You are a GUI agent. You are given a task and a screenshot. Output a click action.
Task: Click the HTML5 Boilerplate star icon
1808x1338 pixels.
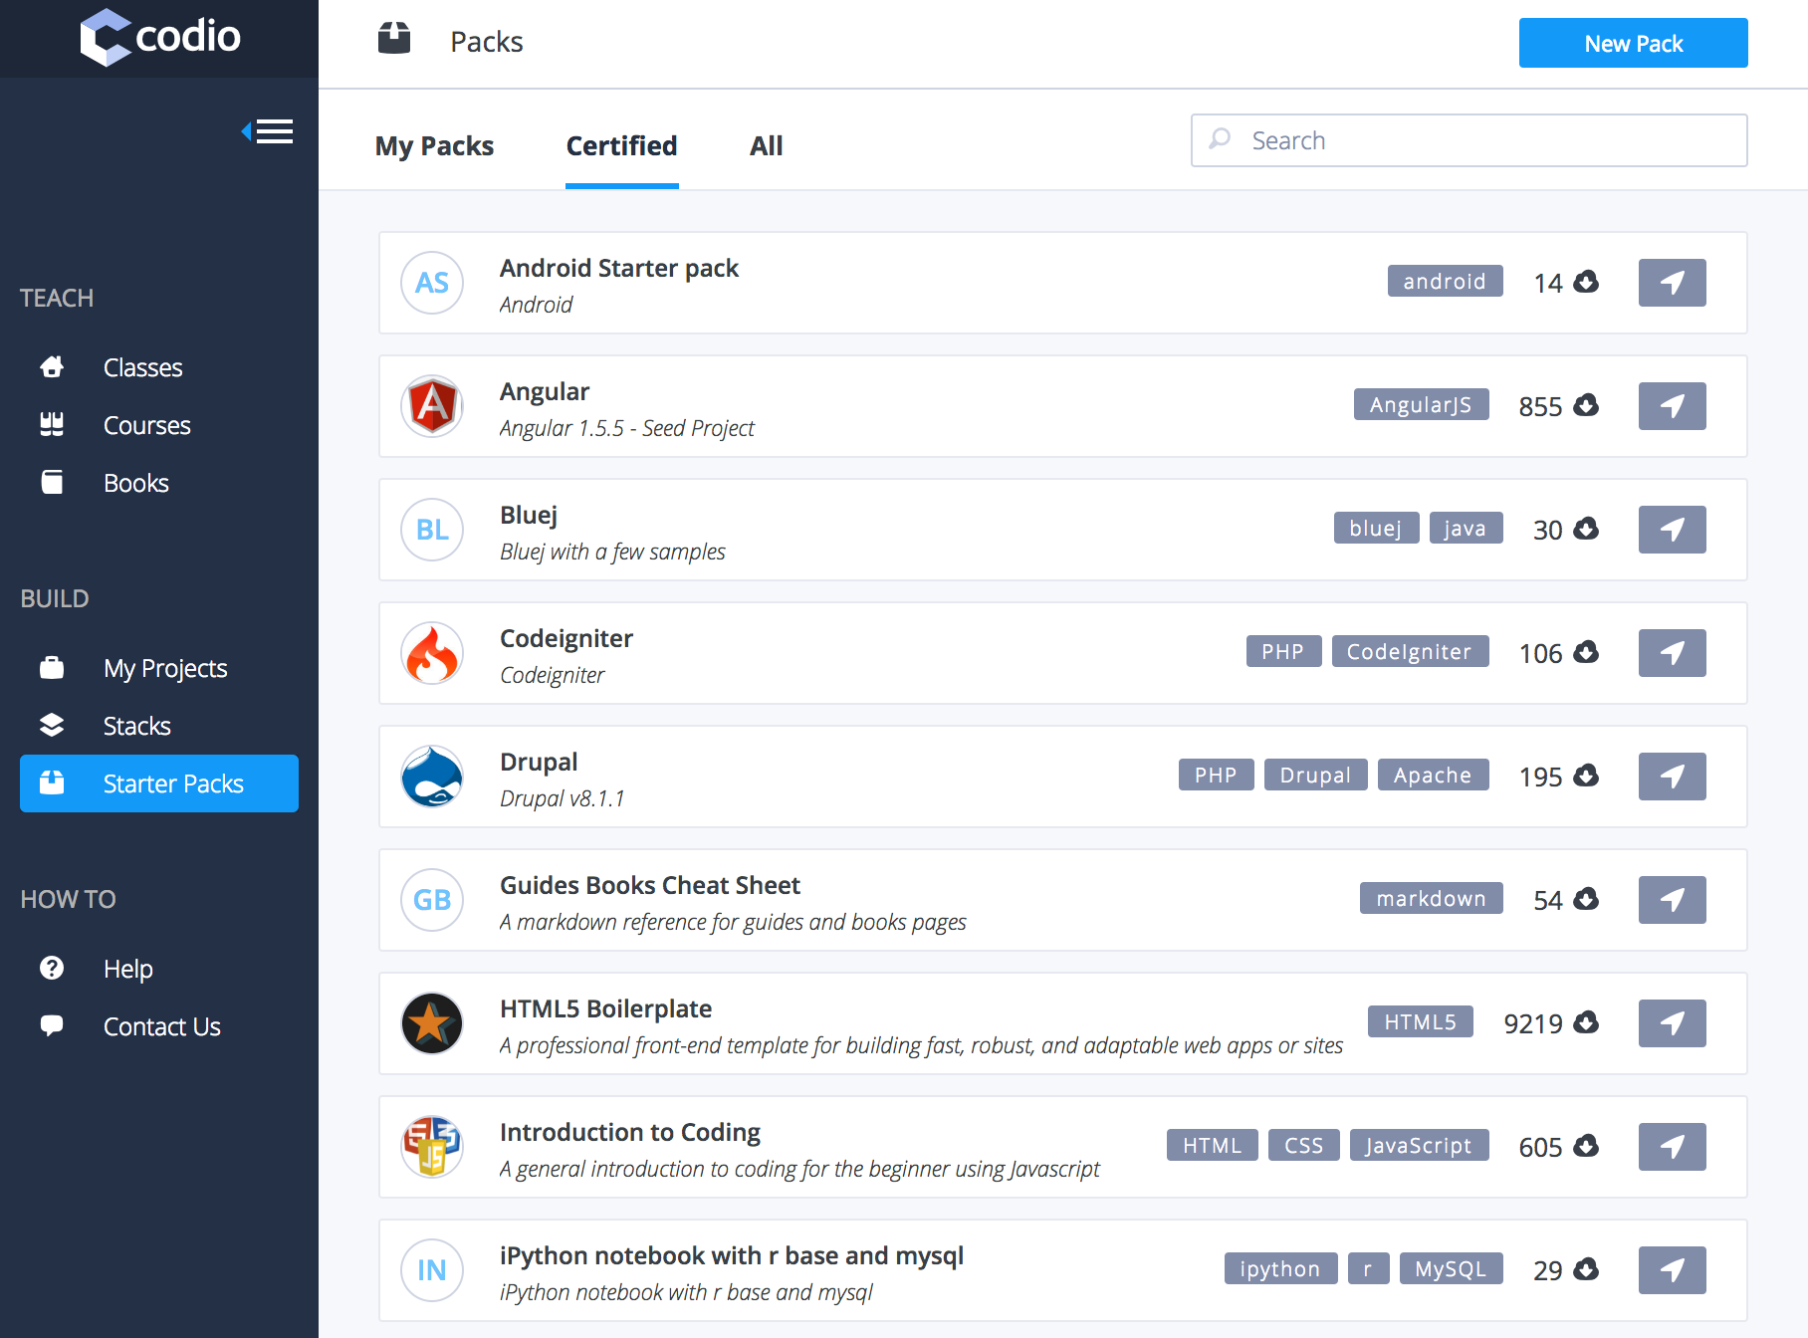(432, 1023)
